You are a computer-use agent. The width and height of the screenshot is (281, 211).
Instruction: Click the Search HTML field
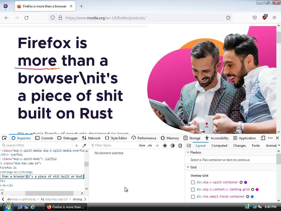click(x=37, y=145)
